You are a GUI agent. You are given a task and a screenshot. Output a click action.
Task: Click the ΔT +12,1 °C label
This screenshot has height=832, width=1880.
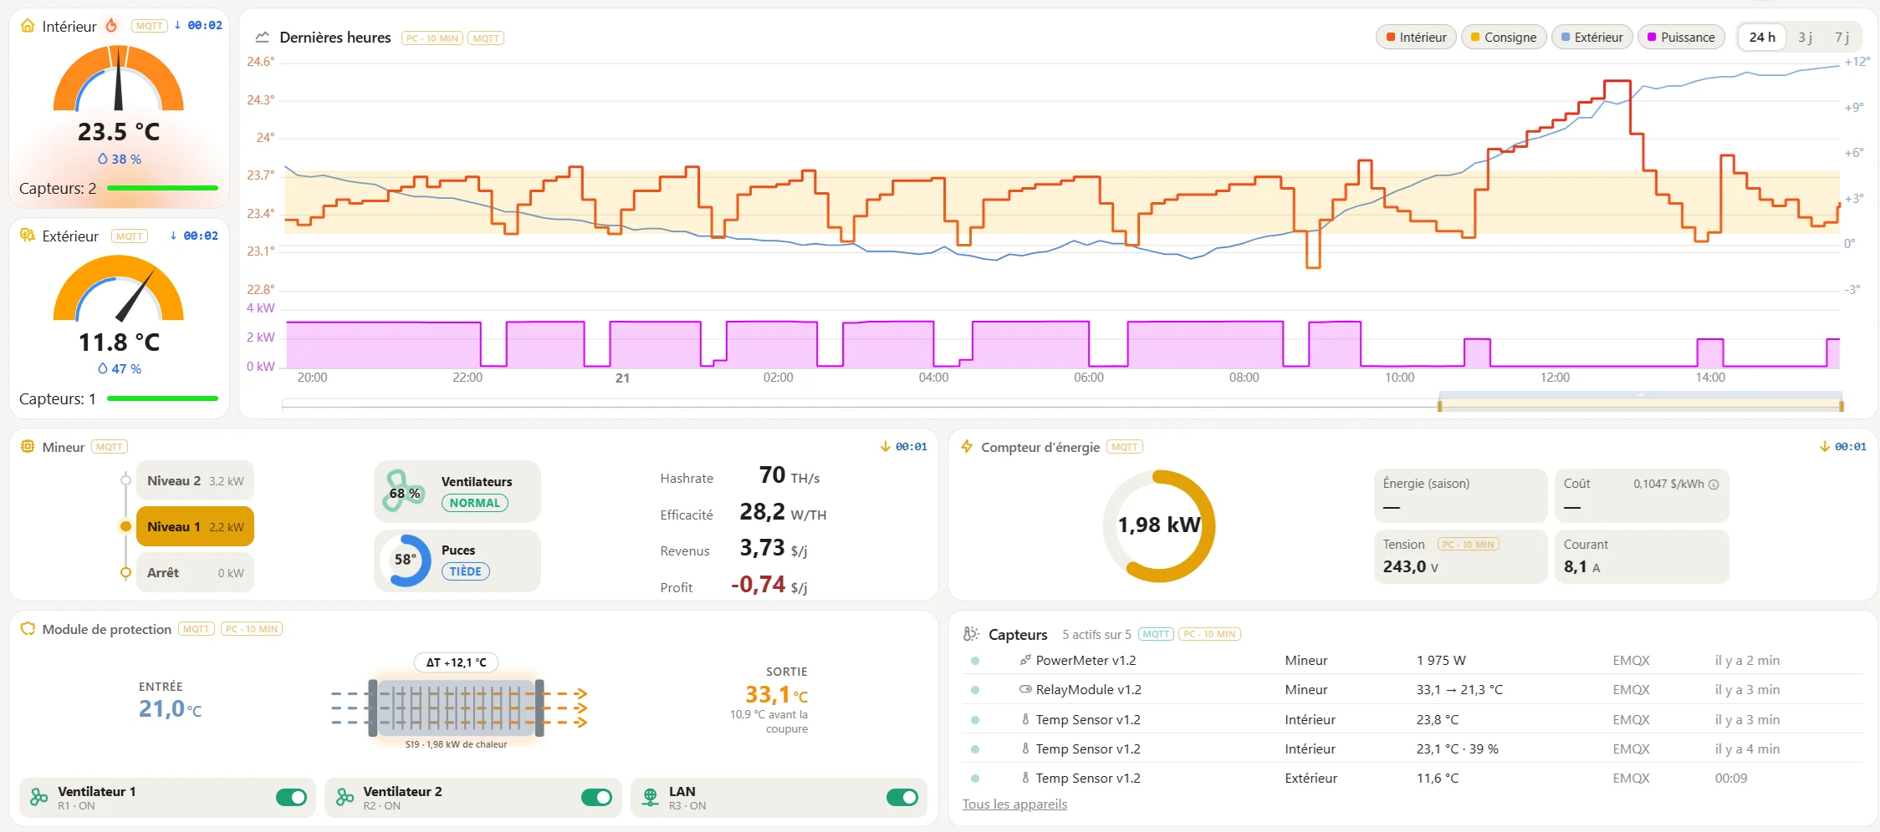pos(457,662)
